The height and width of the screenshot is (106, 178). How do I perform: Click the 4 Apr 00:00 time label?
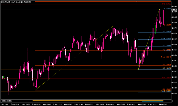(36, 104)
